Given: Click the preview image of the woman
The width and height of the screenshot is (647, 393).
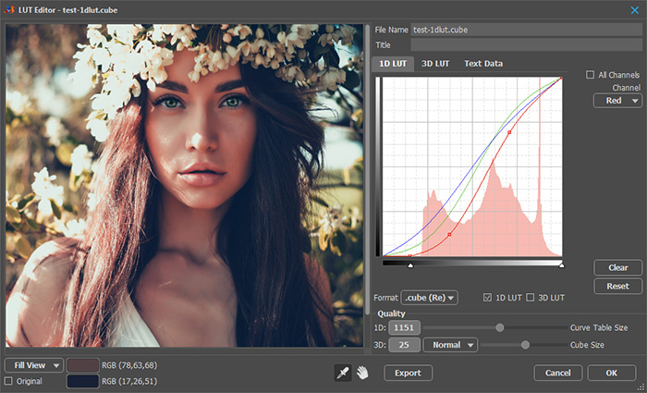Looking at the screenshot, I should click(x=185, y=185).
